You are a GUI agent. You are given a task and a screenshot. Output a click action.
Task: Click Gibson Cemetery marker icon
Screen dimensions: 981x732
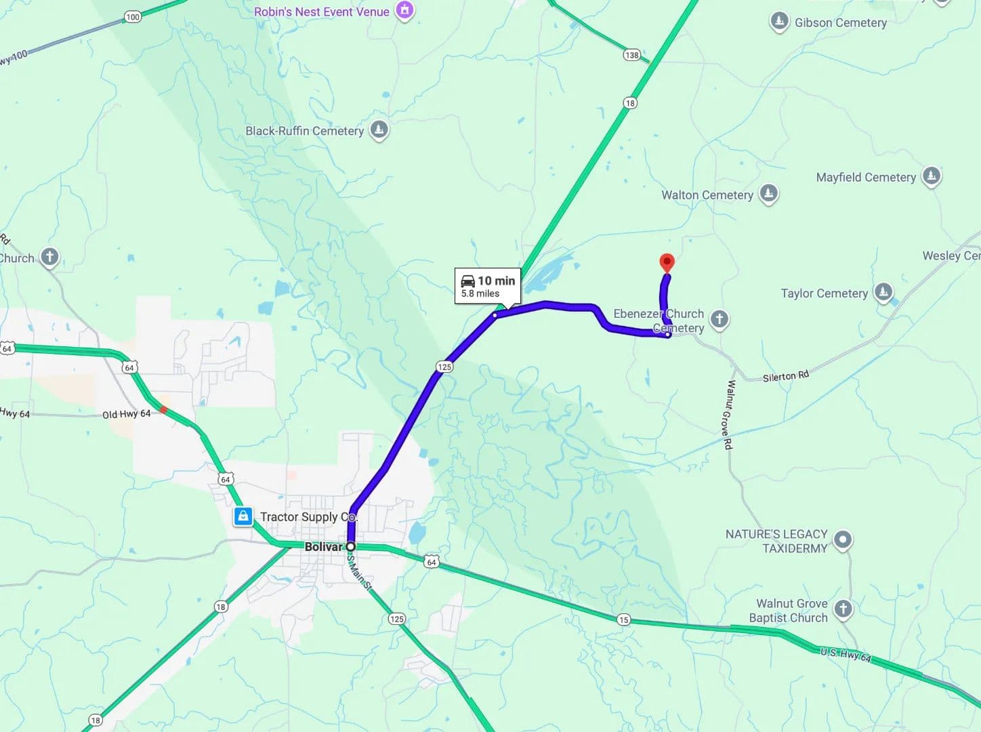pos(779,21)
